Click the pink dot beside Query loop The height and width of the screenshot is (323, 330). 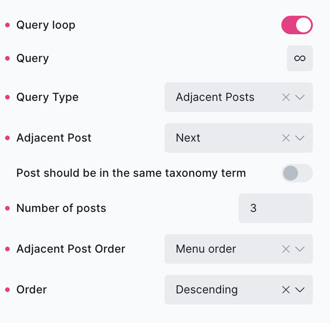7,25
